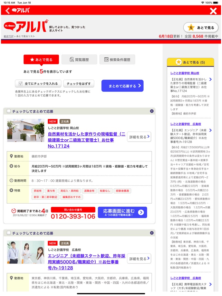Open job title エンジニア〔未経験スタート歓迎 link
The image size is (222, 296).
(86, 262)
